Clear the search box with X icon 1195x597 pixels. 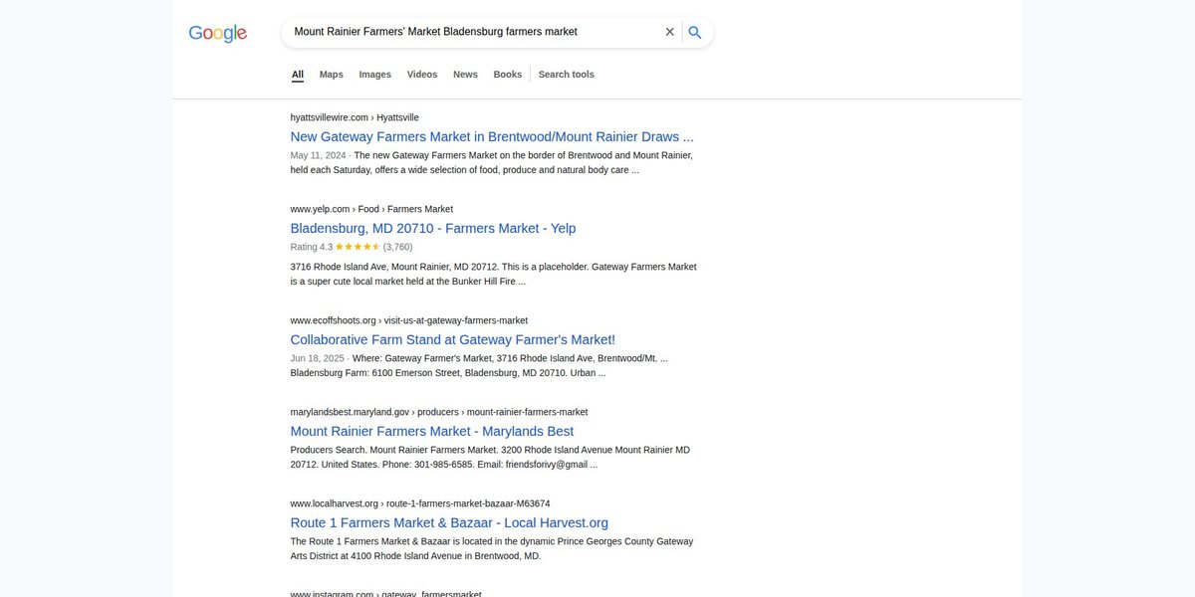click(x=670, y=32)
